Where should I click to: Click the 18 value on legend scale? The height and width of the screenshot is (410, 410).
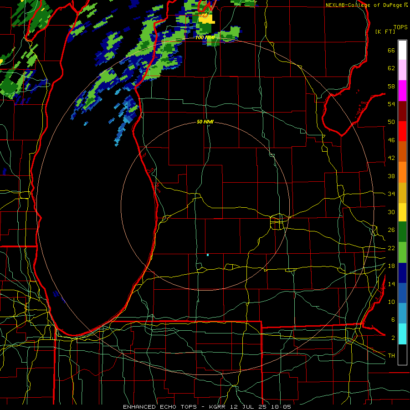point(391,266)
